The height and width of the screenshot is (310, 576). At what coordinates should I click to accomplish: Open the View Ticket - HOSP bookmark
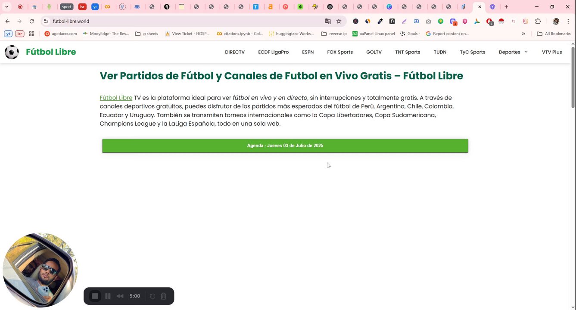[x=187, y=34]
